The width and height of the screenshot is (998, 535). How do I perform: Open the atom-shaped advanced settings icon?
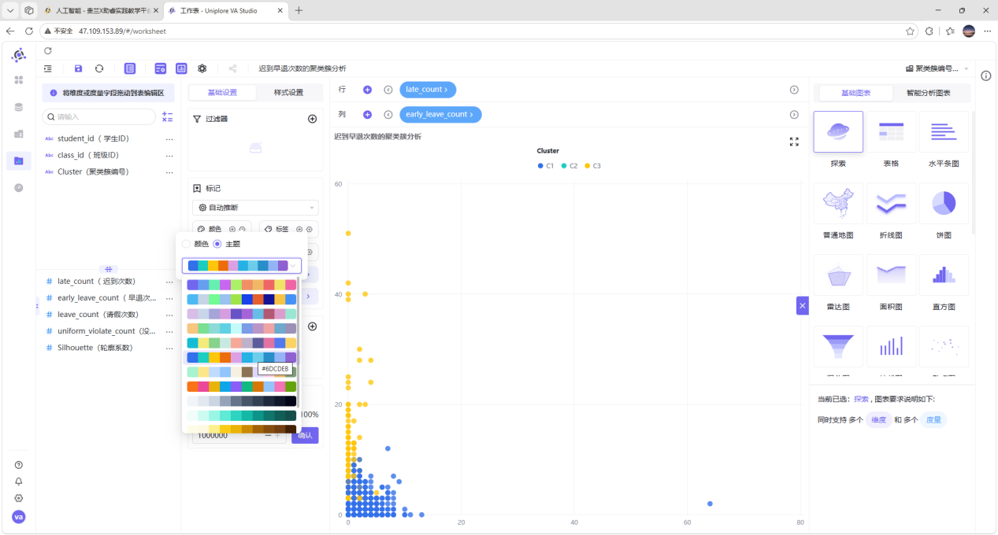(202, 68)
